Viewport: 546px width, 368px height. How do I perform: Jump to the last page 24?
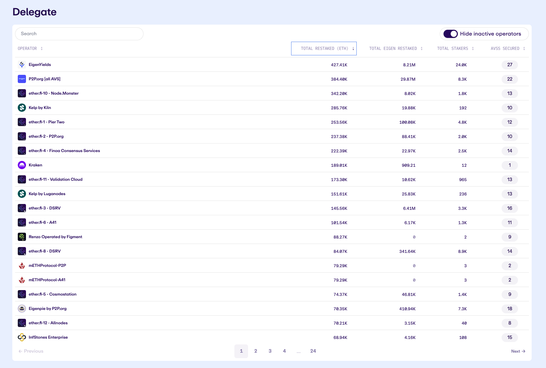tap(313, 351)
